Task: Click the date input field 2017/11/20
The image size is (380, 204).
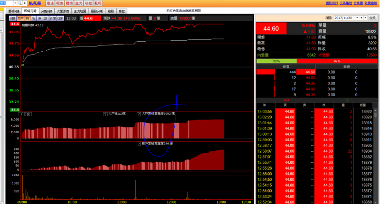Action: pyautogui.click(x=344, y=18)
